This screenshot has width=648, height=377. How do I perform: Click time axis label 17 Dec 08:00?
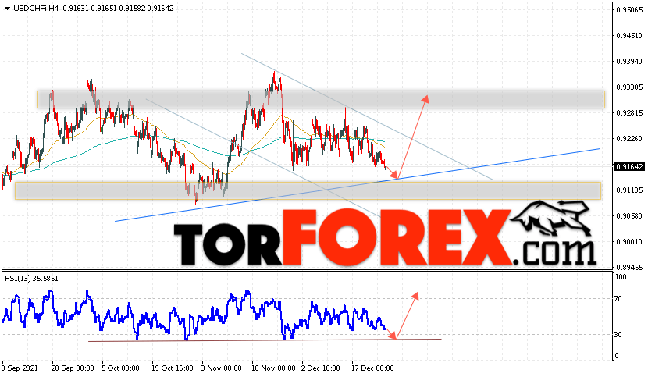tap(372, 368)
